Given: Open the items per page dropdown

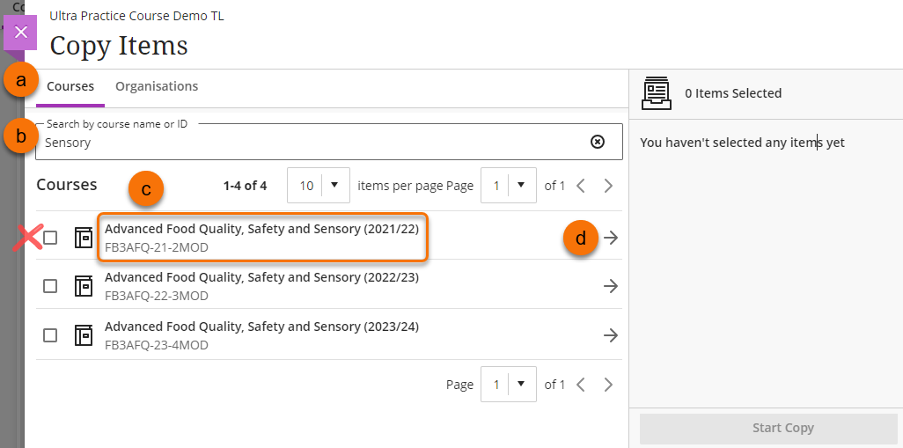Looking at the screenshot, I should click(319, 186).
